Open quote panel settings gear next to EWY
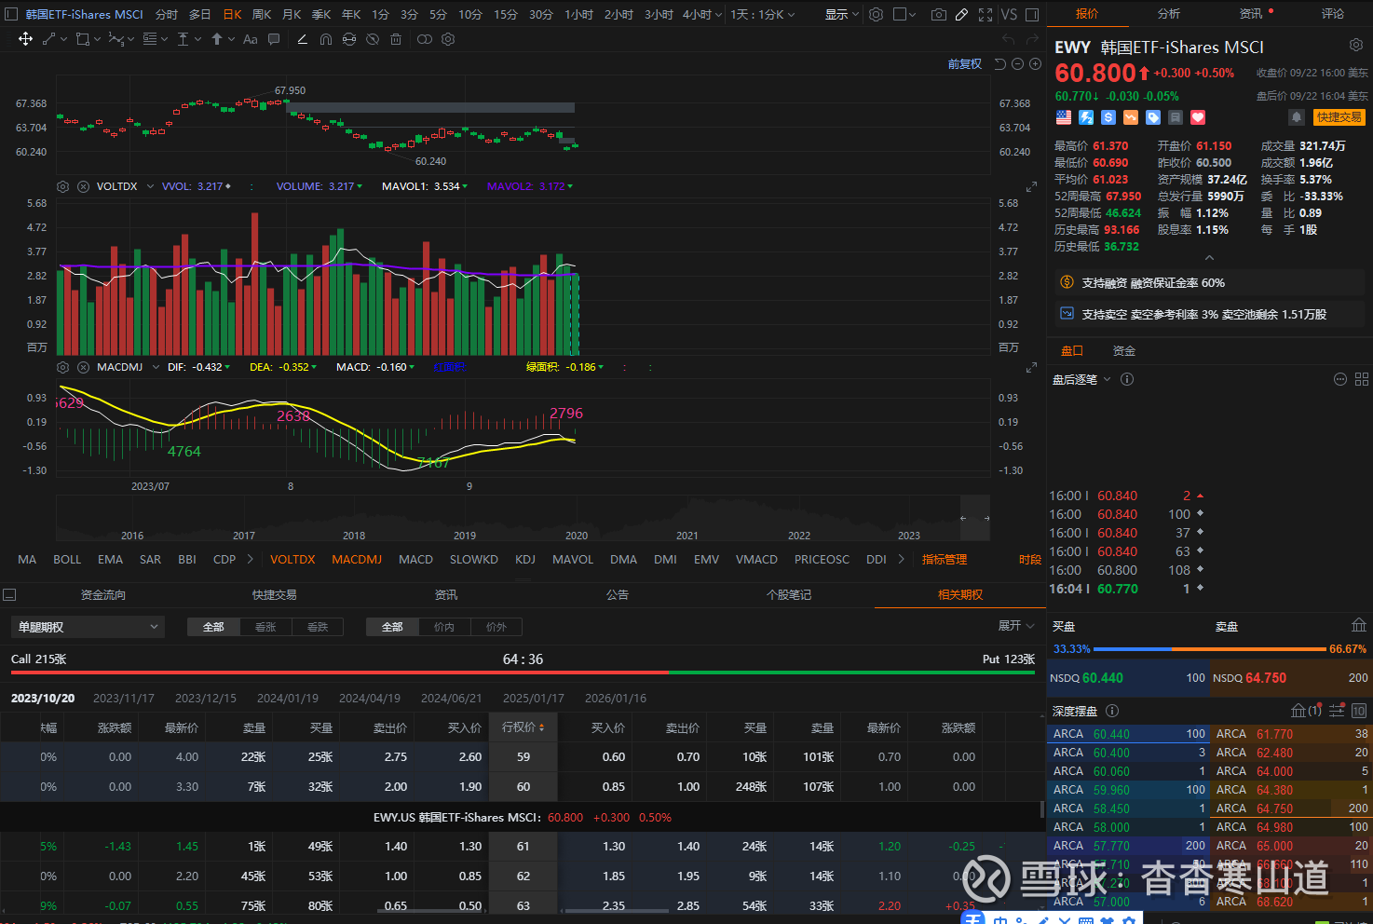 pos(1356,46)
